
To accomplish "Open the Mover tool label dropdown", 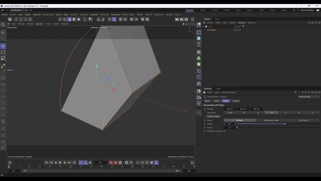I will (x=11, y=70).
